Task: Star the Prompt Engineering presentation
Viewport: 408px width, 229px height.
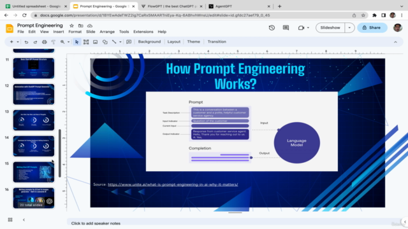Action: click(x=71, y=25)
